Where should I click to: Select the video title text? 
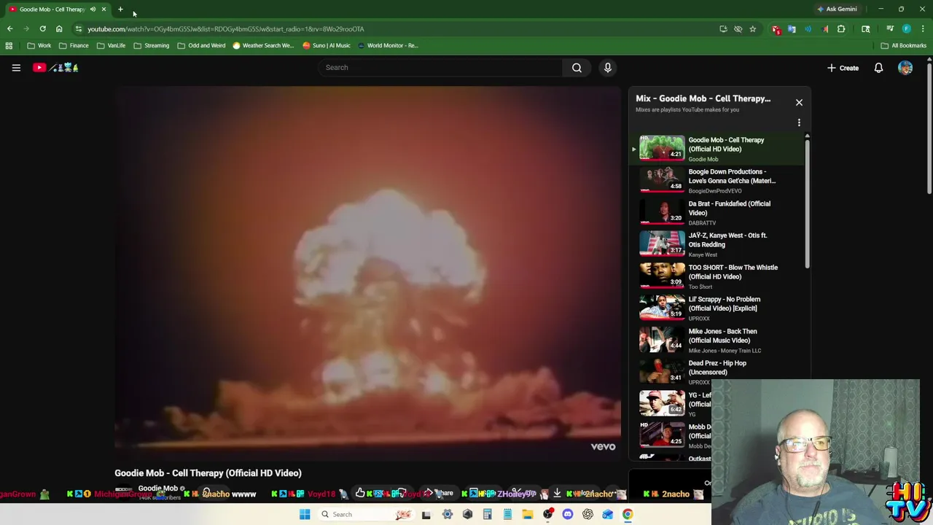[x=208, y=473]
